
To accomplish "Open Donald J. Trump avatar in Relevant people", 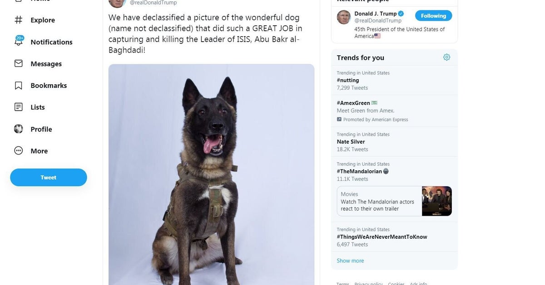I will click(344, 17).
